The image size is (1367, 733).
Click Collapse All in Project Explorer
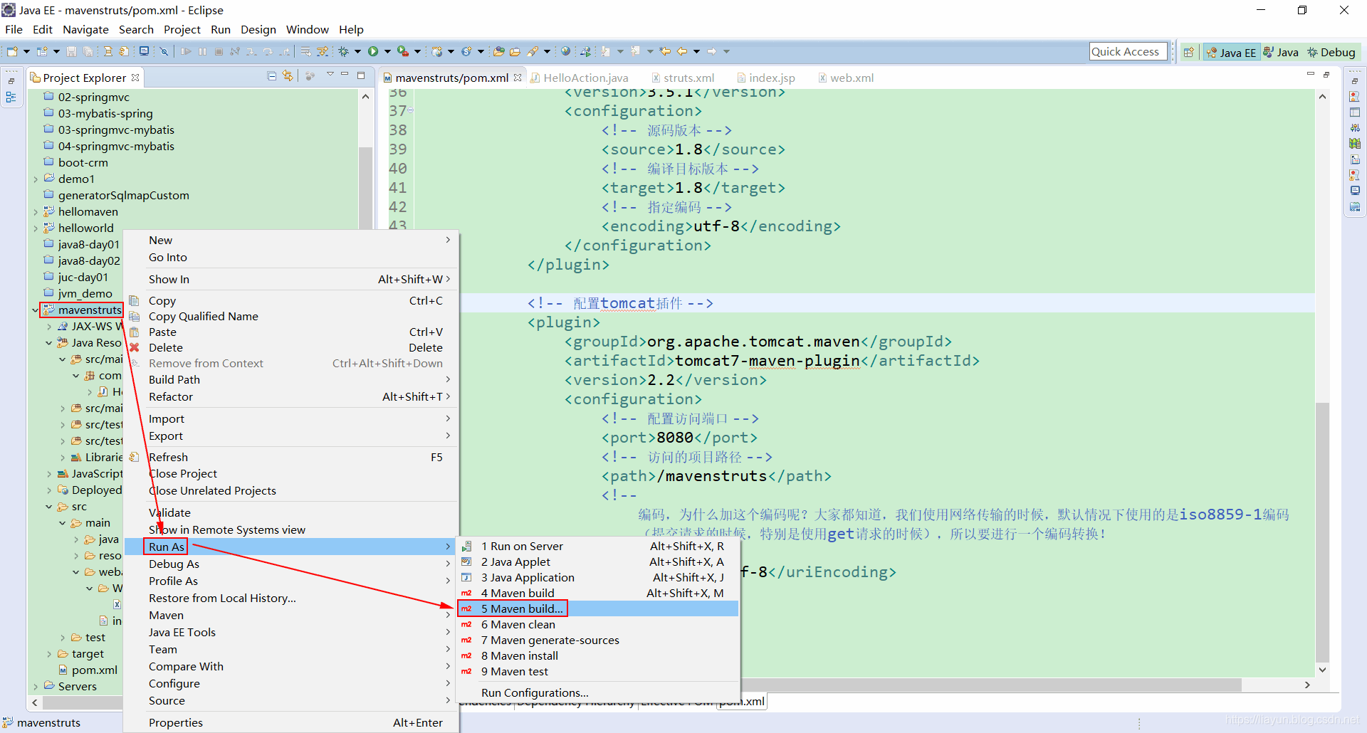pyautogui.click(x=271, y=76)
